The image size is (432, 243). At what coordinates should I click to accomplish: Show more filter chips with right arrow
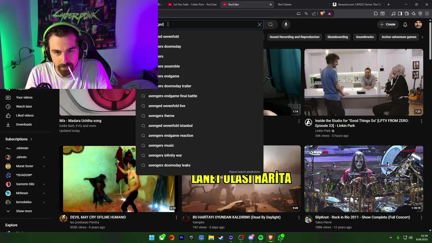[422, 37]
